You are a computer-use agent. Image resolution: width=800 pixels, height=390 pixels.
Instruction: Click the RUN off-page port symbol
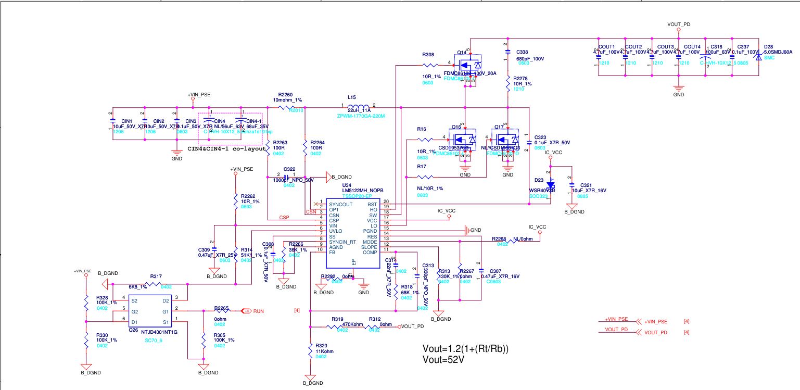point(247,311)
